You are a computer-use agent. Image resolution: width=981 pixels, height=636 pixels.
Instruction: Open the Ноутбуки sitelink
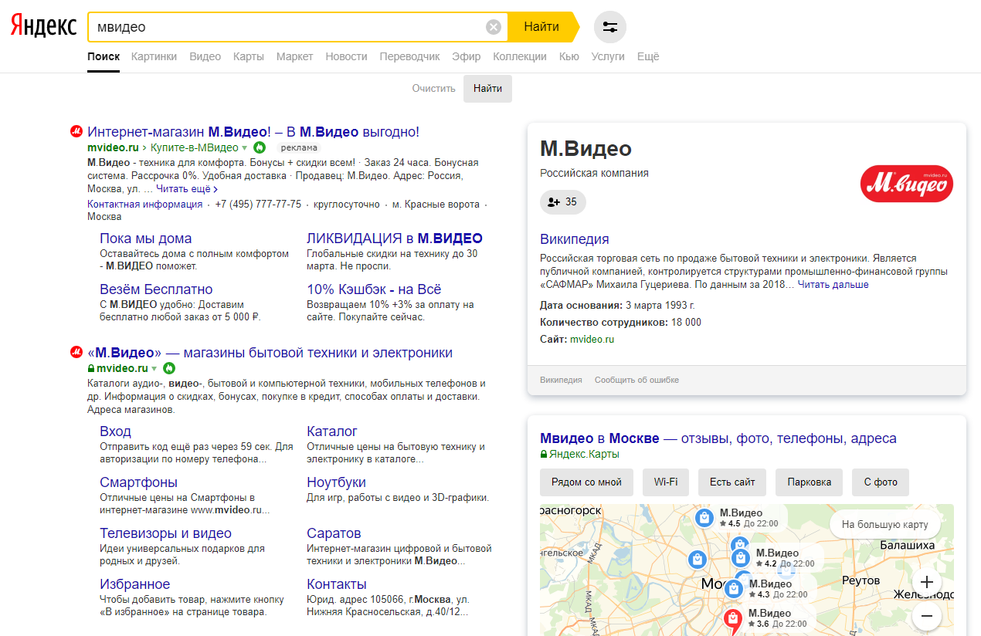tap(337, 482)
